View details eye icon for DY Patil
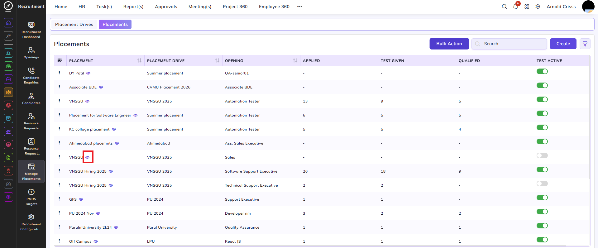598x248 pixels. pos(88,73)
